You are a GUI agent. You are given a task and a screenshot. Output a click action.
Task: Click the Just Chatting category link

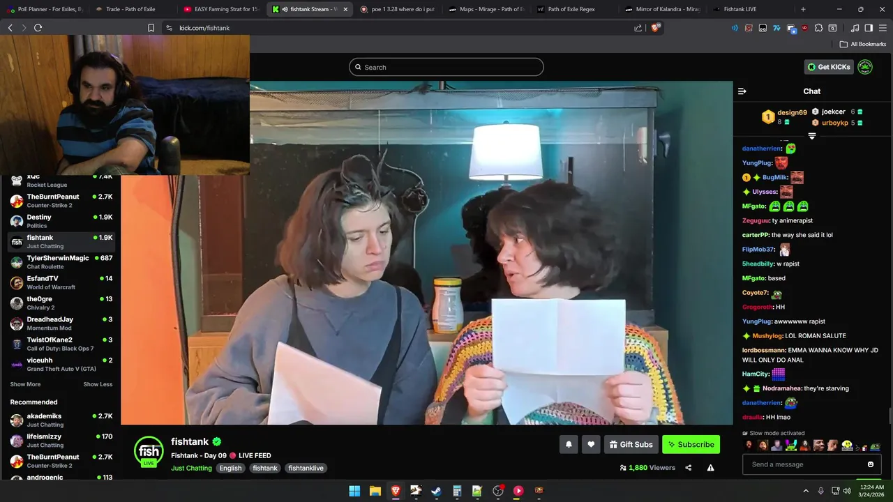191,468
